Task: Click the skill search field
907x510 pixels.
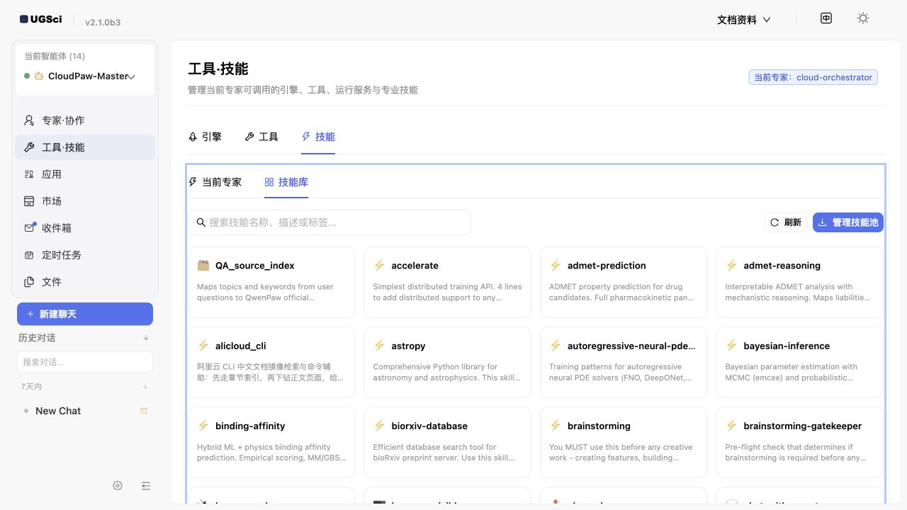Action: click(329, 222)
